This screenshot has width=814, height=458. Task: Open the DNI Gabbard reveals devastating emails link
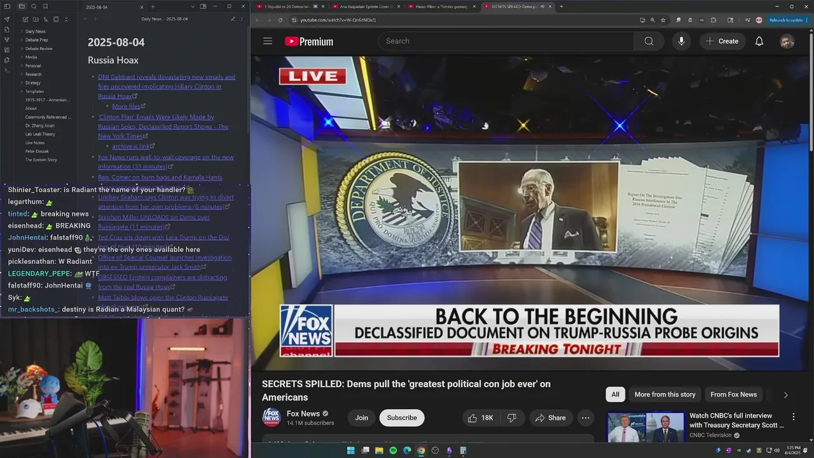(167, 87)
